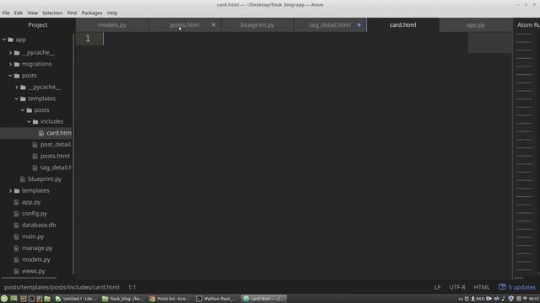
Task: Open views.py in the project tree
Action: pyautogui.click(x=34, y=271)
